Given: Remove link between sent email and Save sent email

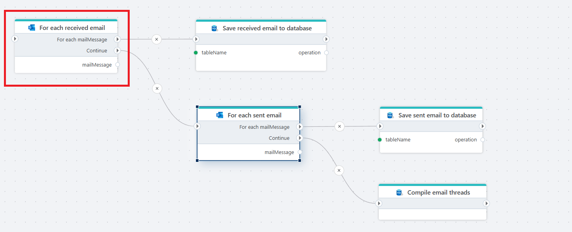Looking at the screenshot, I should pos(339,126).
